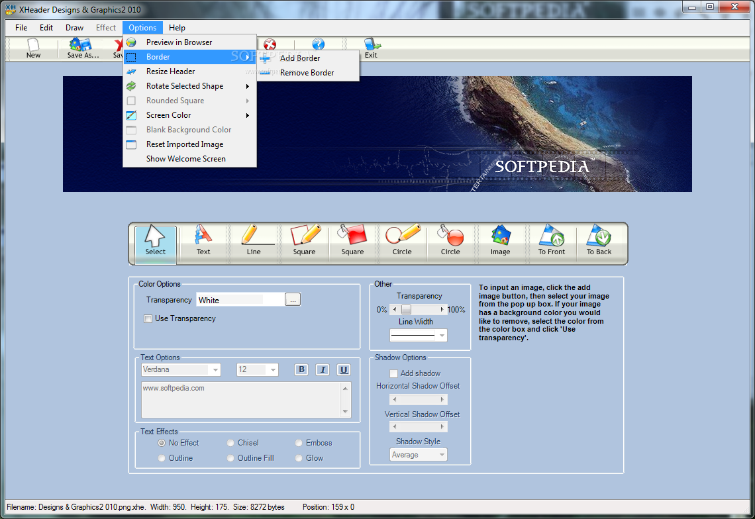Open the Help menu
Screen dimensions: 755x519
[177, 27]
